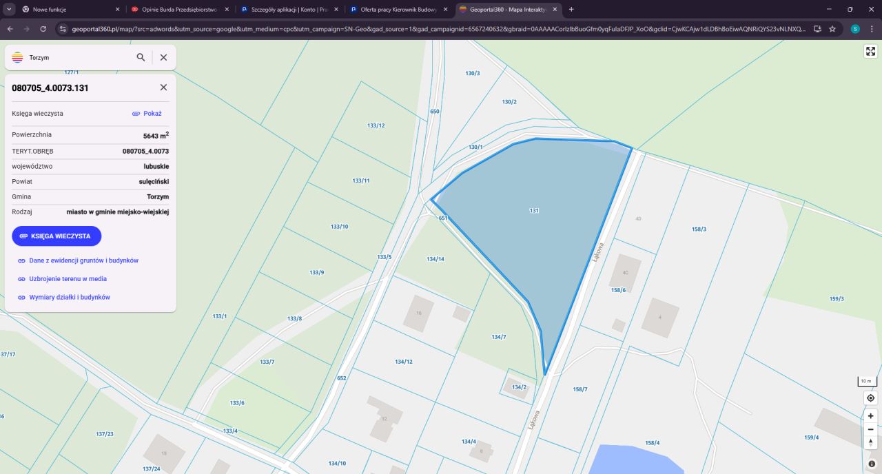This screenshot has width=882, height=474.
Task: Click parcel label 133/9 on map
Action: (317, 272)
